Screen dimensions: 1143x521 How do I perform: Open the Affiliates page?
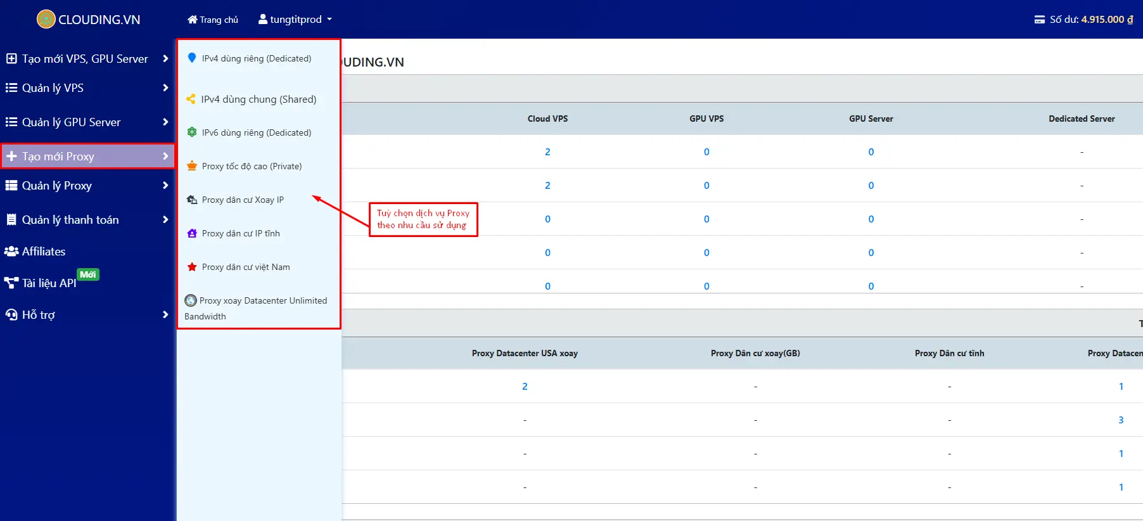click(x=44, y=252)
